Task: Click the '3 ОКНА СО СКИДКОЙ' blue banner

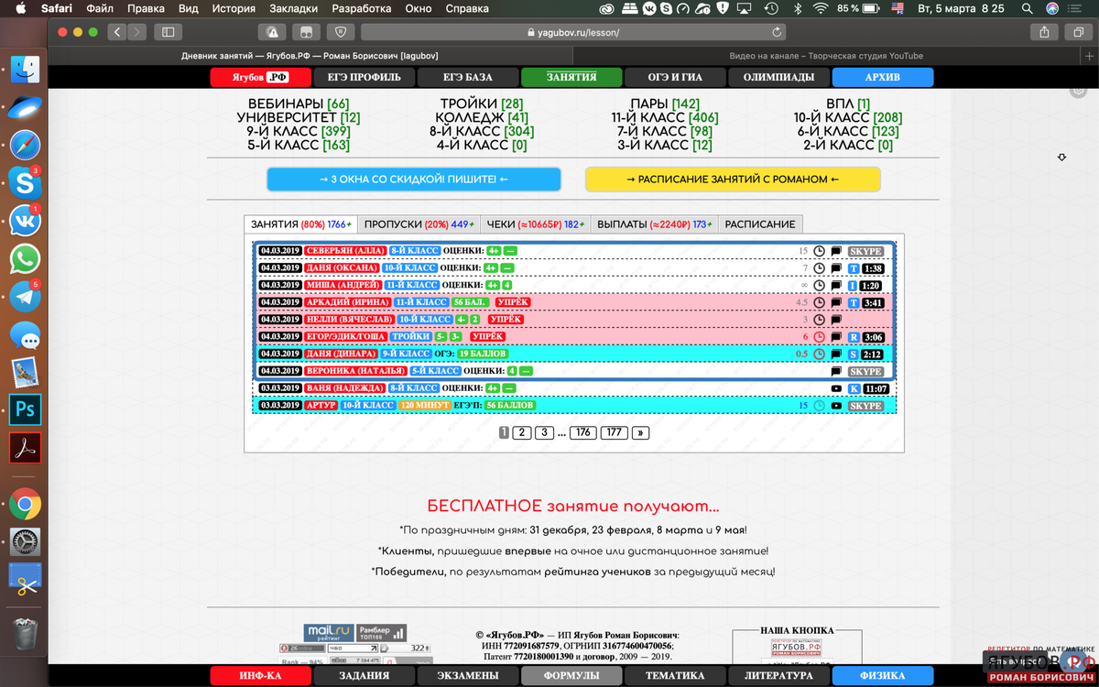Action: click(414, 180)
